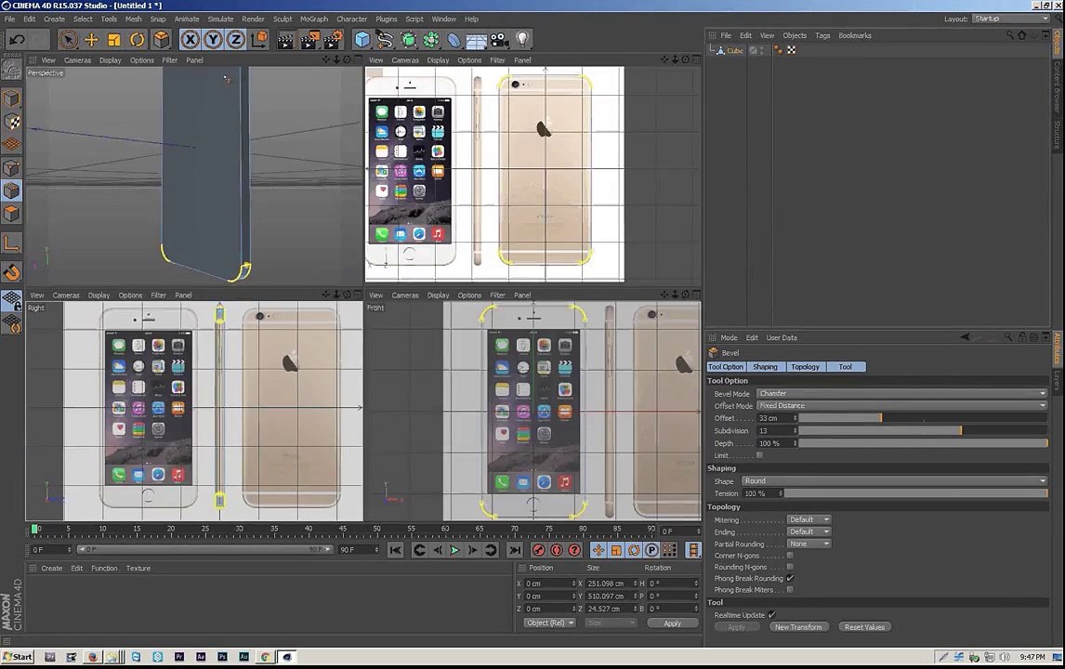1065x669 pixels.
Task: Switch to the Topology tab
Action: click(805, 367)
